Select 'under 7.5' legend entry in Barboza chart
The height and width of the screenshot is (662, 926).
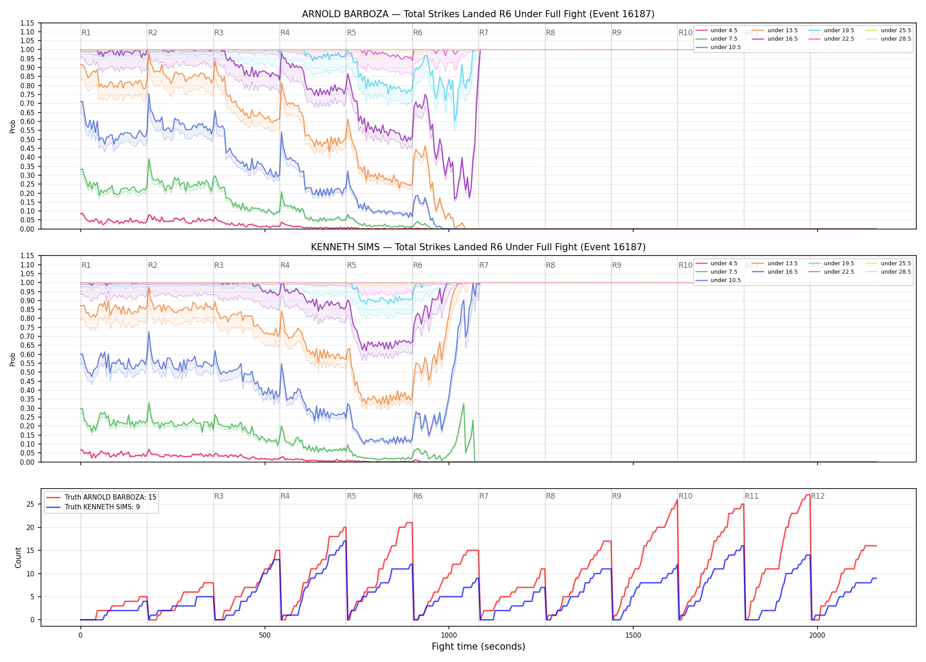coord(717,39)
